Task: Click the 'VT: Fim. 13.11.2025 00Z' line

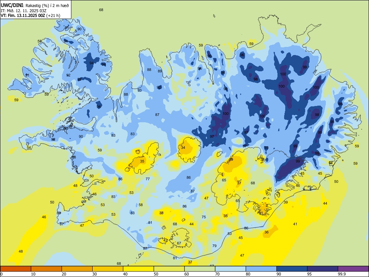Action: pyautogui.click(x=23, y=16)
